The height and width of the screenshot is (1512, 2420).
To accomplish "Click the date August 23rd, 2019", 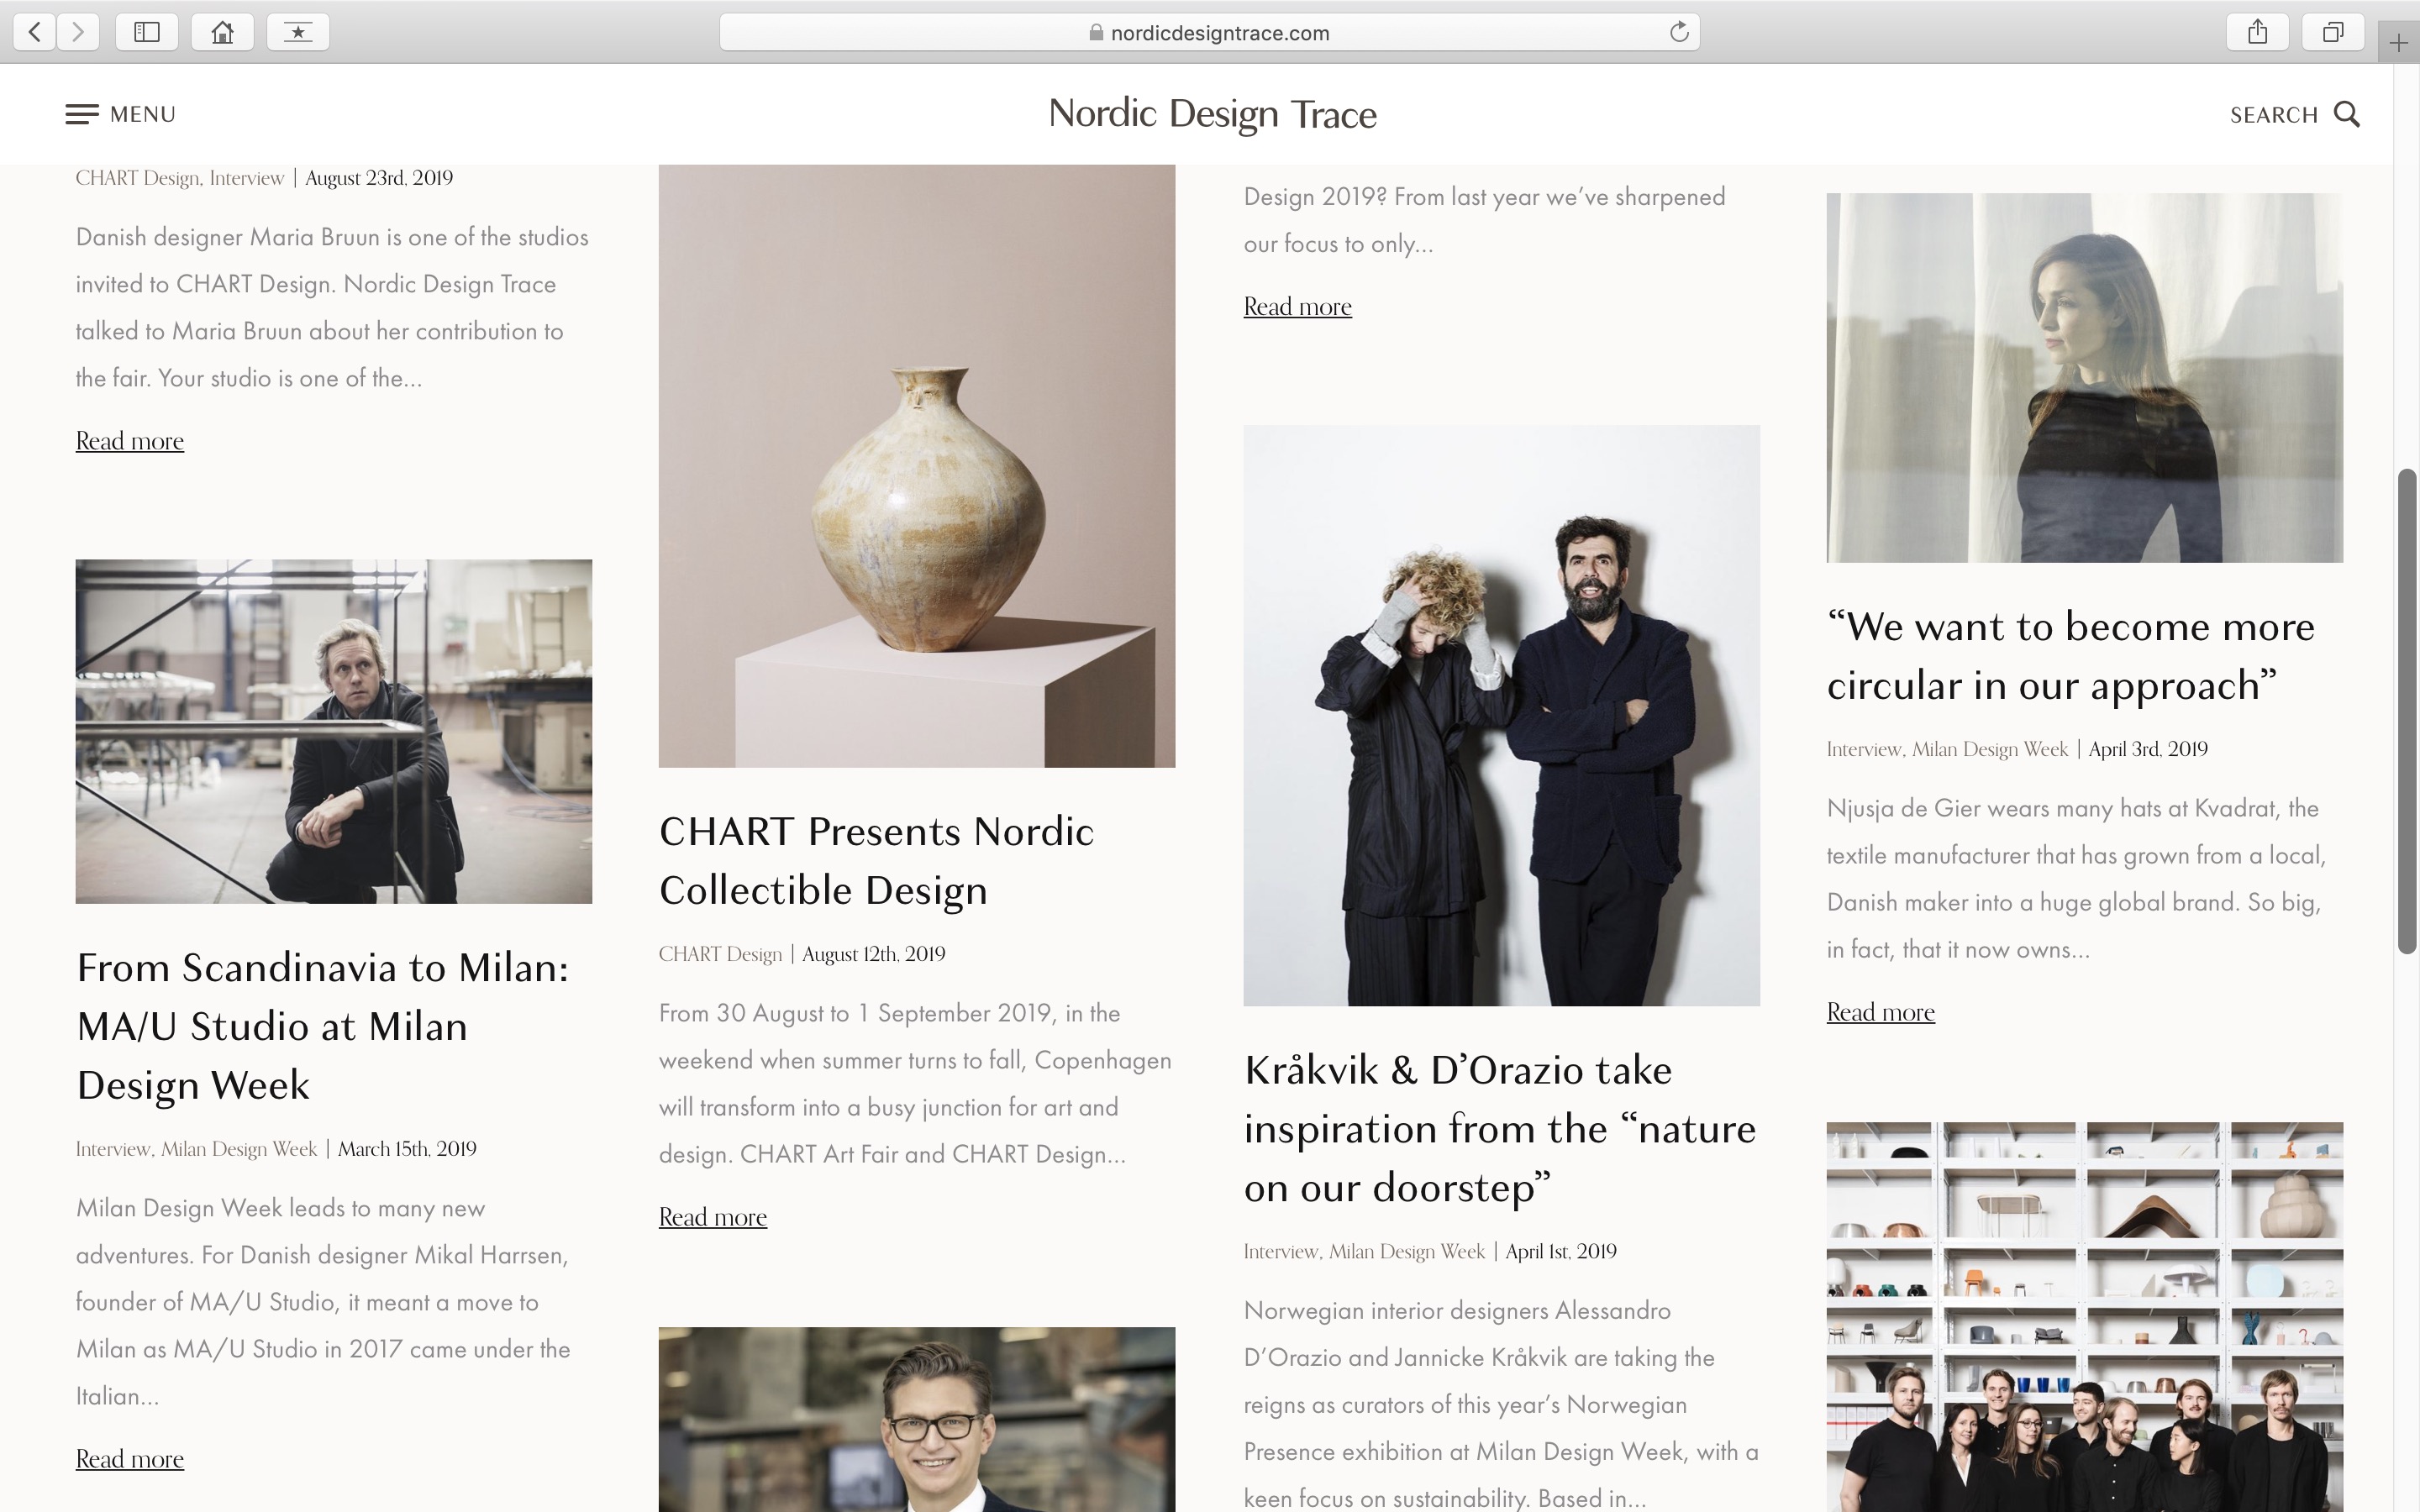I will coord(379,178).
